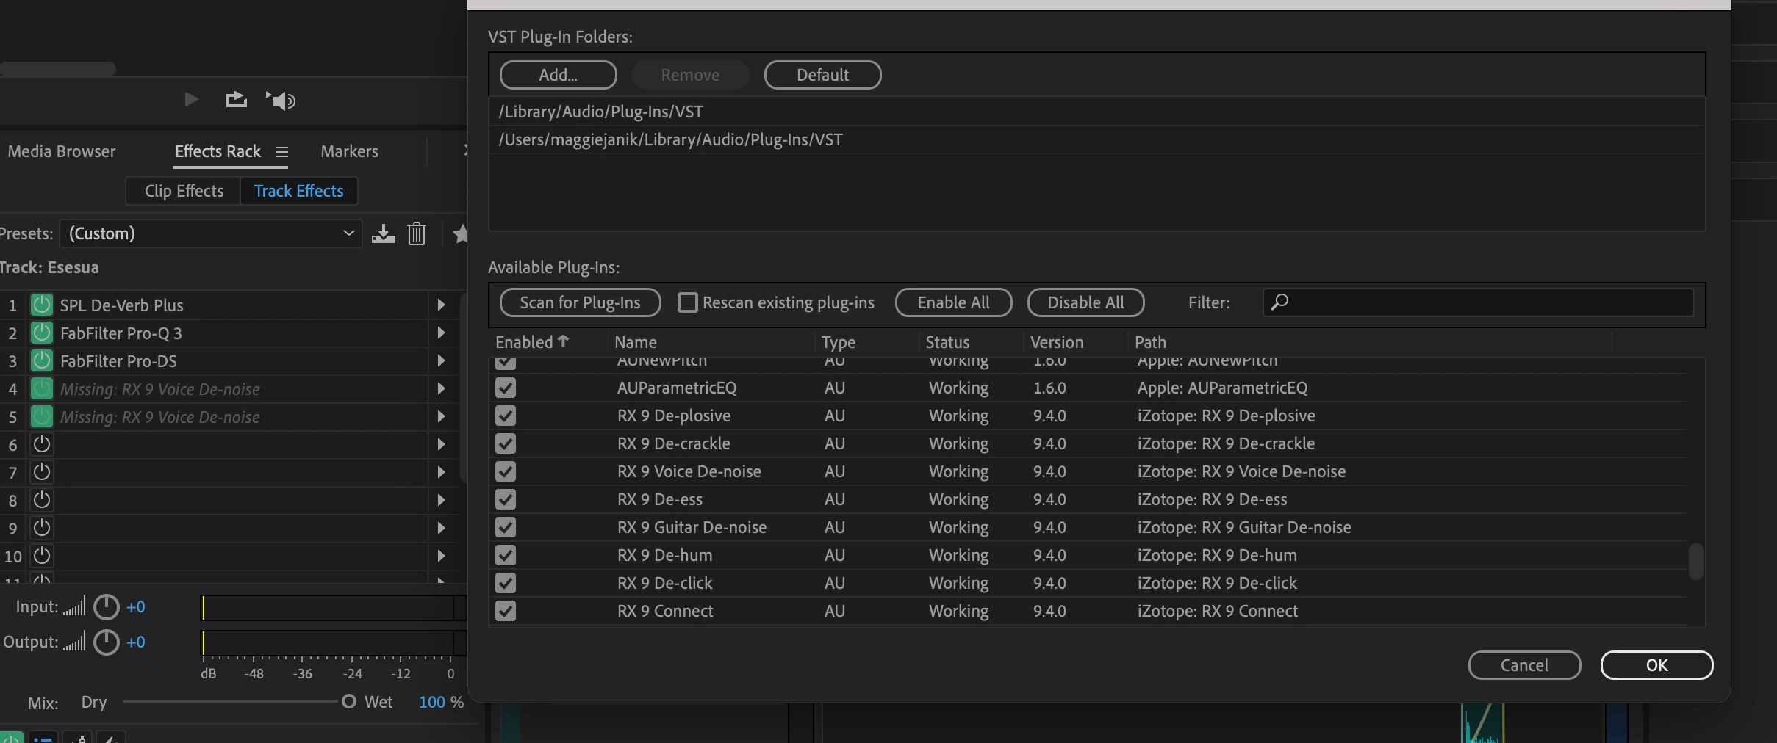Open effect menu arrow for slot 8

(x=441, y=500)
